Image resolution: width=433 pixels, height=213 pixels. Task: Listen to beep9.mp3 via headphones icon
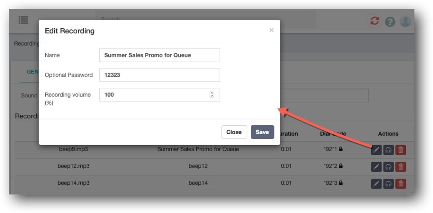[388, 150]
